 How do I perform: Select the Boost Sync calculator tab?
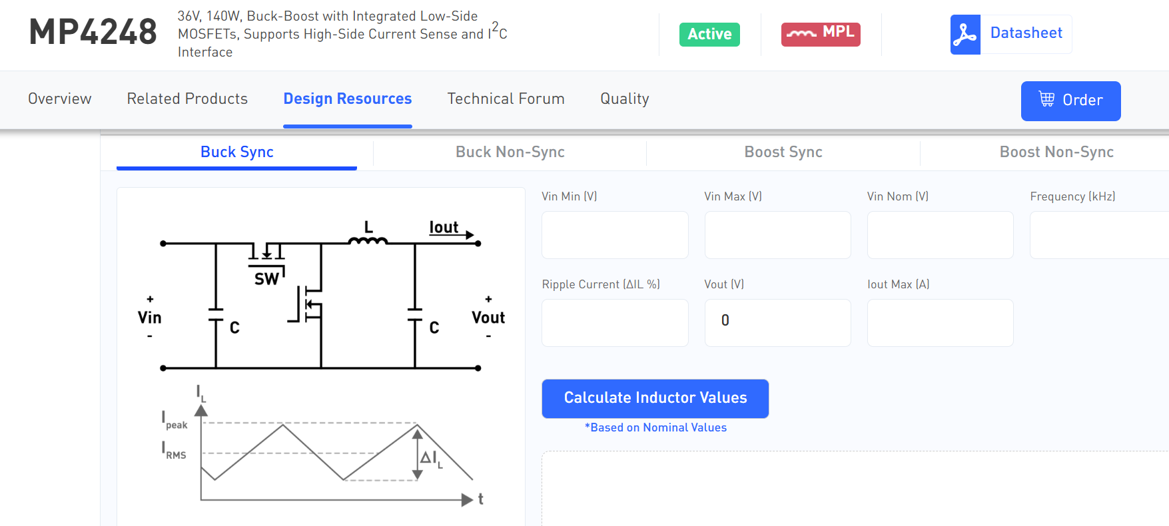coord(783,152)
